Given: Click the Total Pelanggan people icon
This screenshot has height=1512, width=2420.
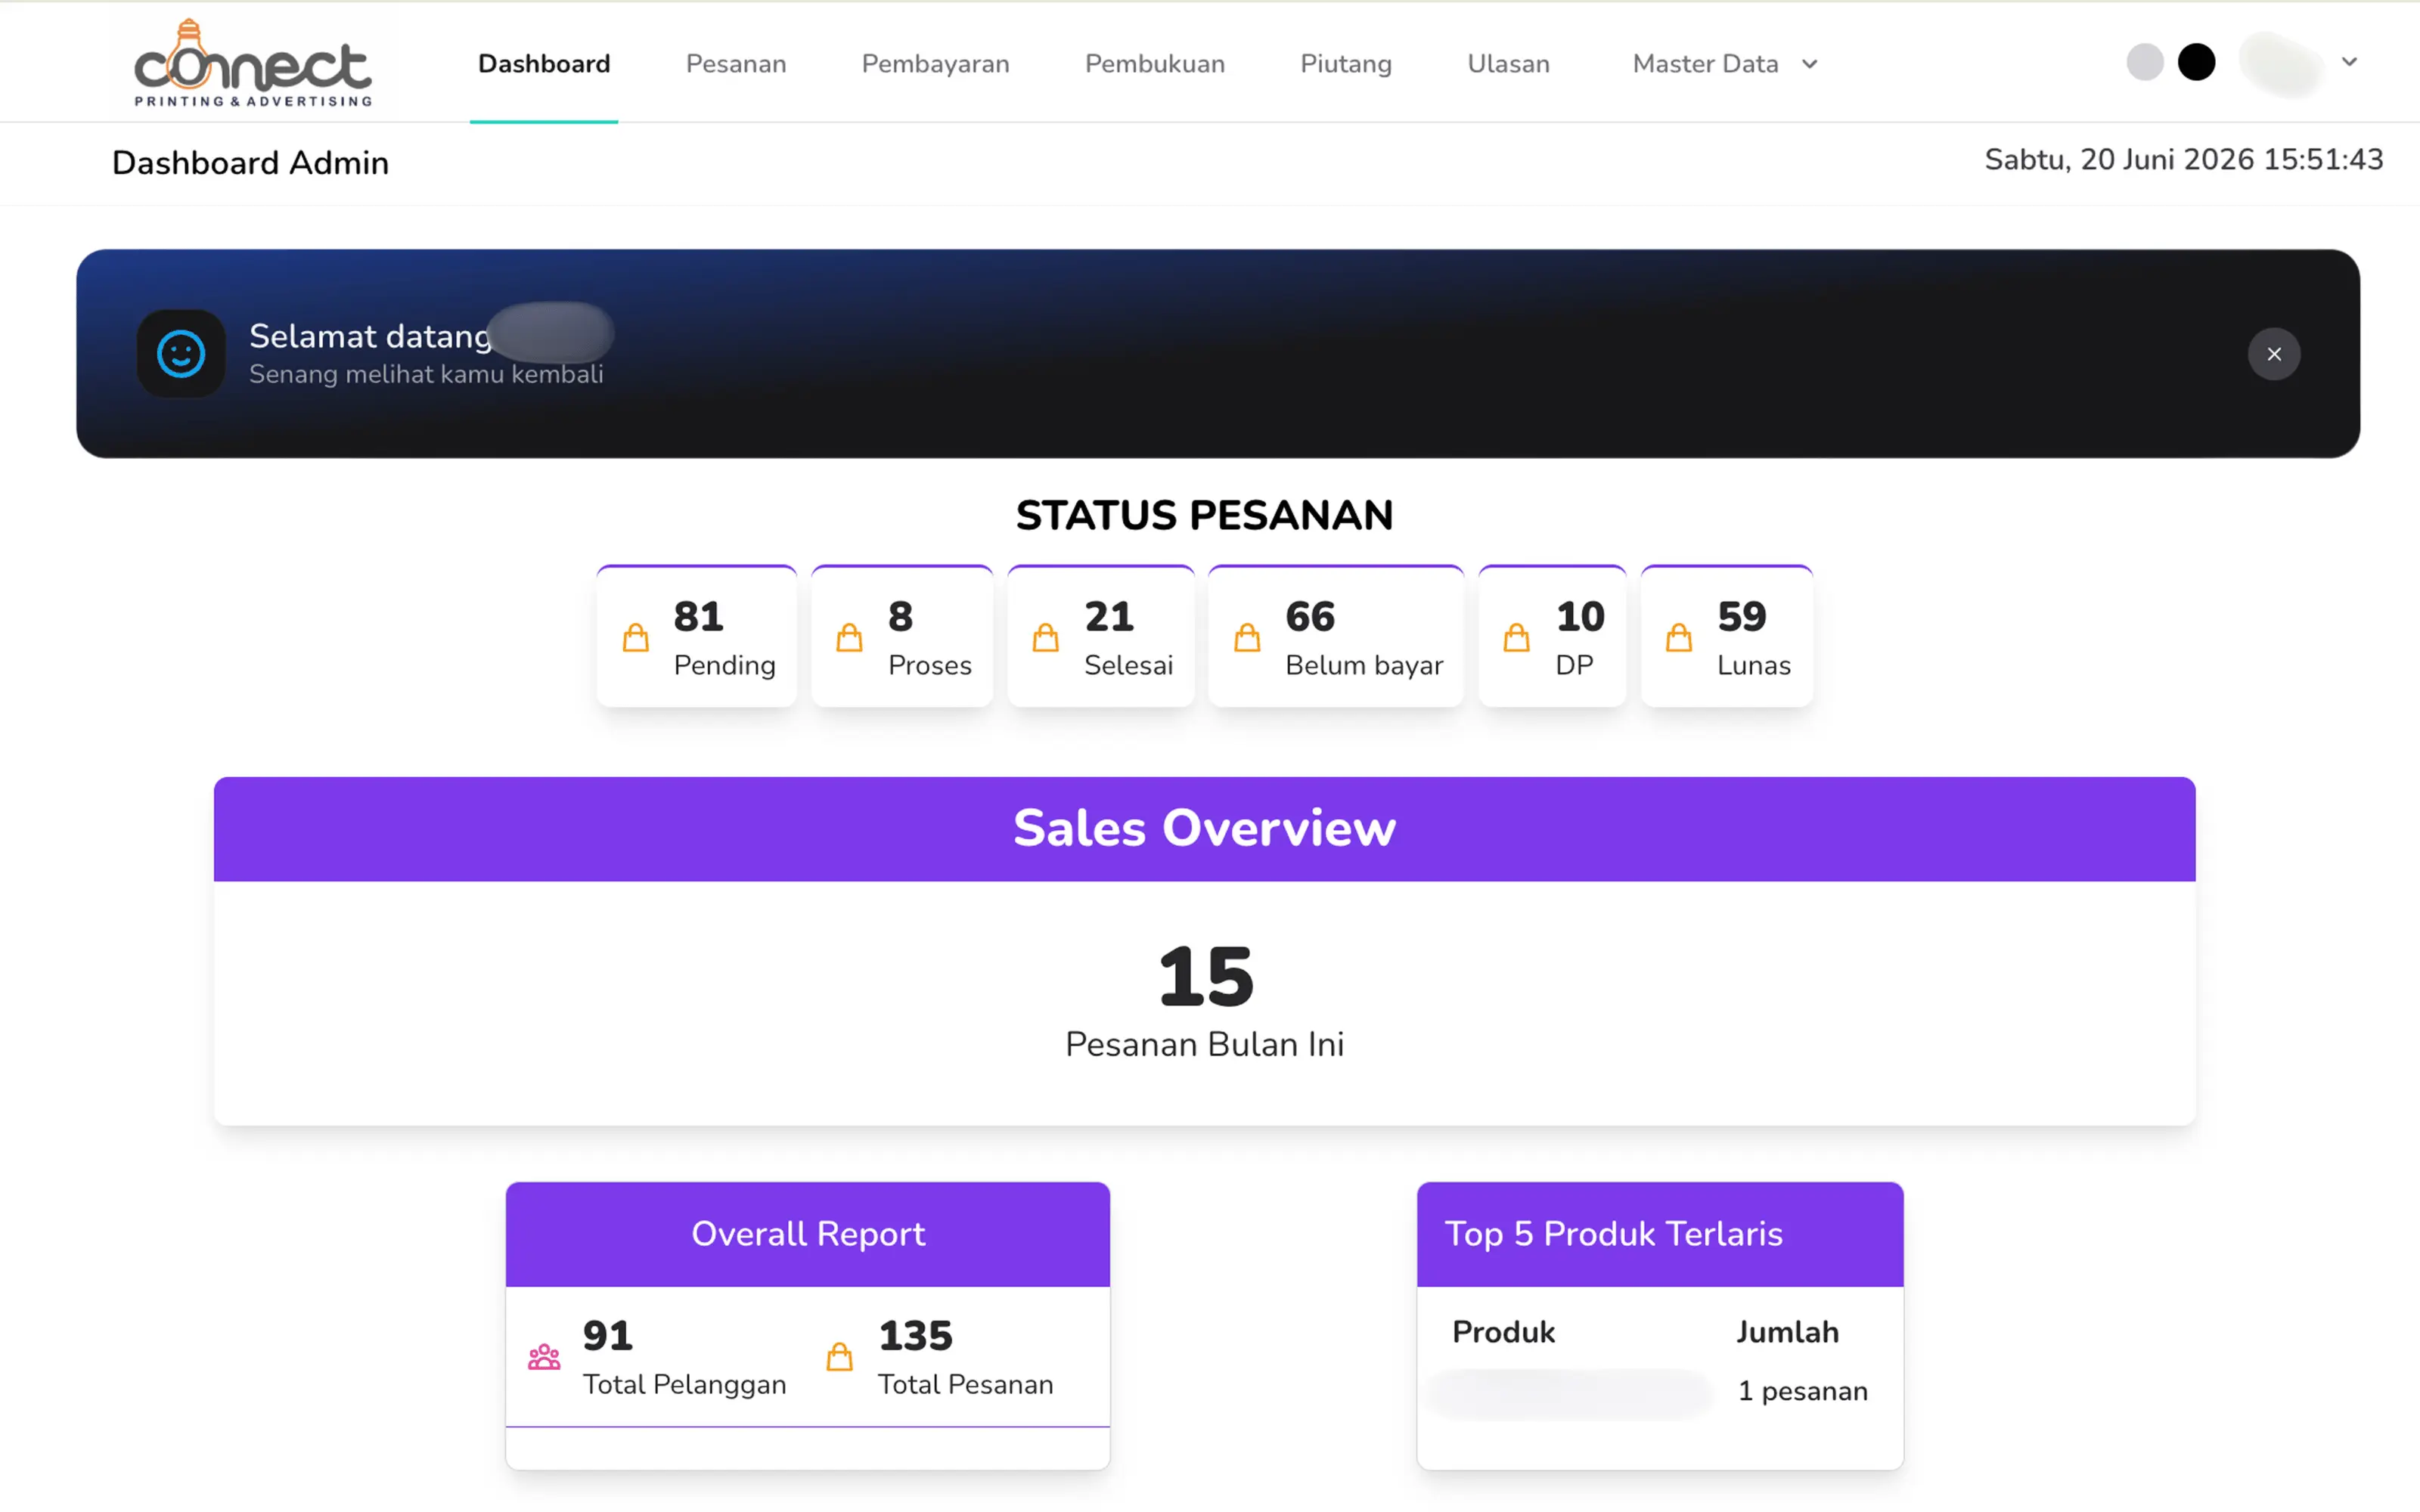Looking at the screenshot, I should click(x=544, y=1357).
